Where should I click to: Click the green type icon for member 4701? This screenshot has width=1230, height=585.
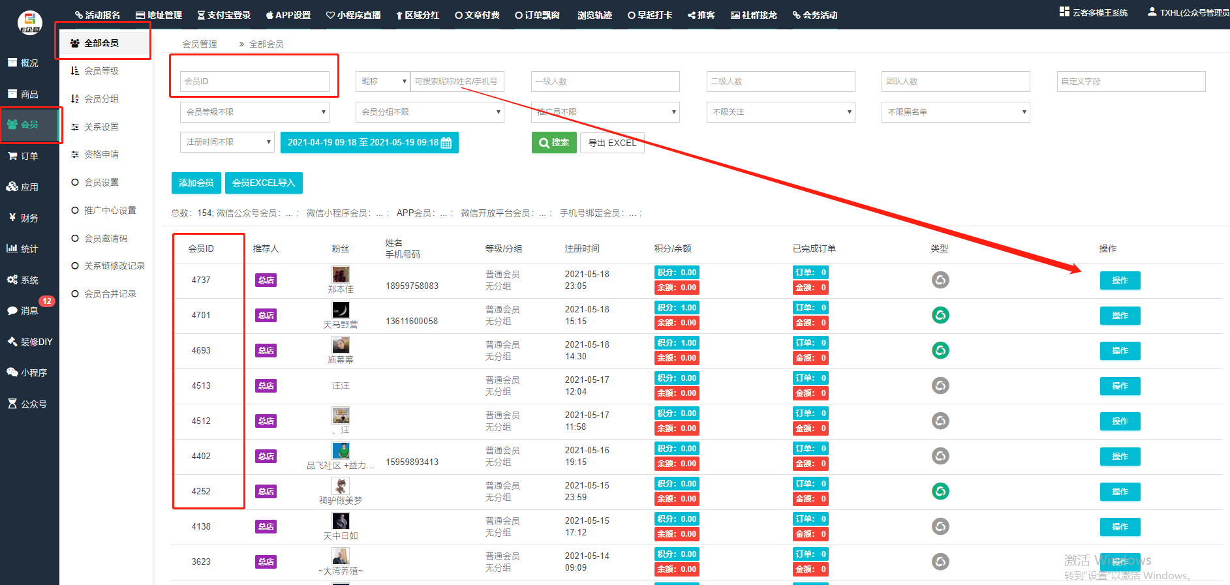(940, 316)
